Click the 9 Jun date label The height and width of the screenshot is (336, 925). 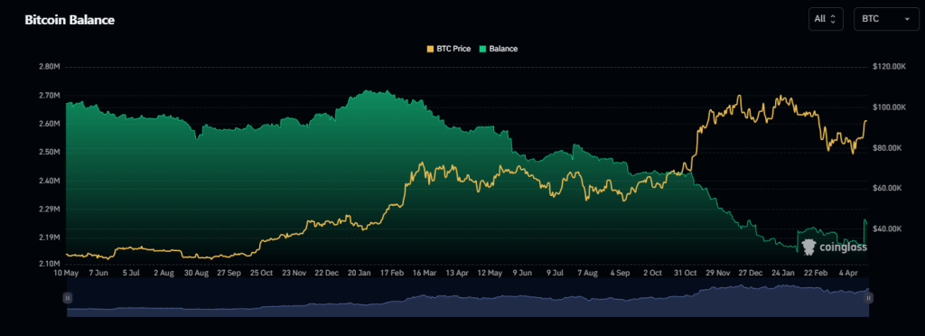tap(523, 274)
